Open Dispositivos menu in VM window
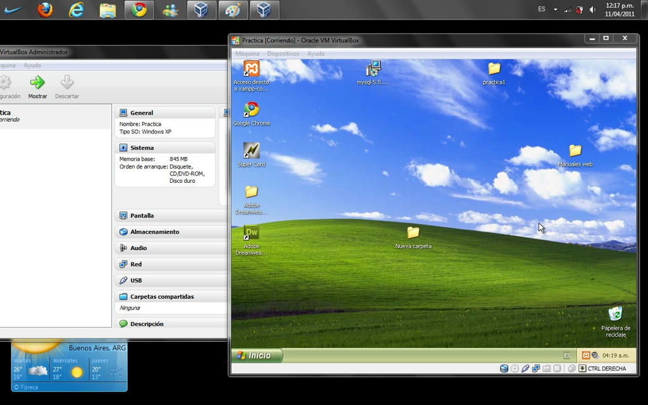This screenshot has width=648, height=405. [x=283, y=54]
